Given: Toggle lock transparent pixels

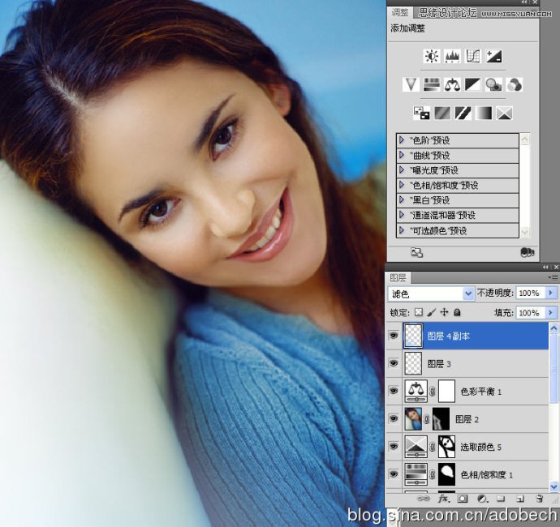Looking at the screenshot, I should (x=419, y=313).
